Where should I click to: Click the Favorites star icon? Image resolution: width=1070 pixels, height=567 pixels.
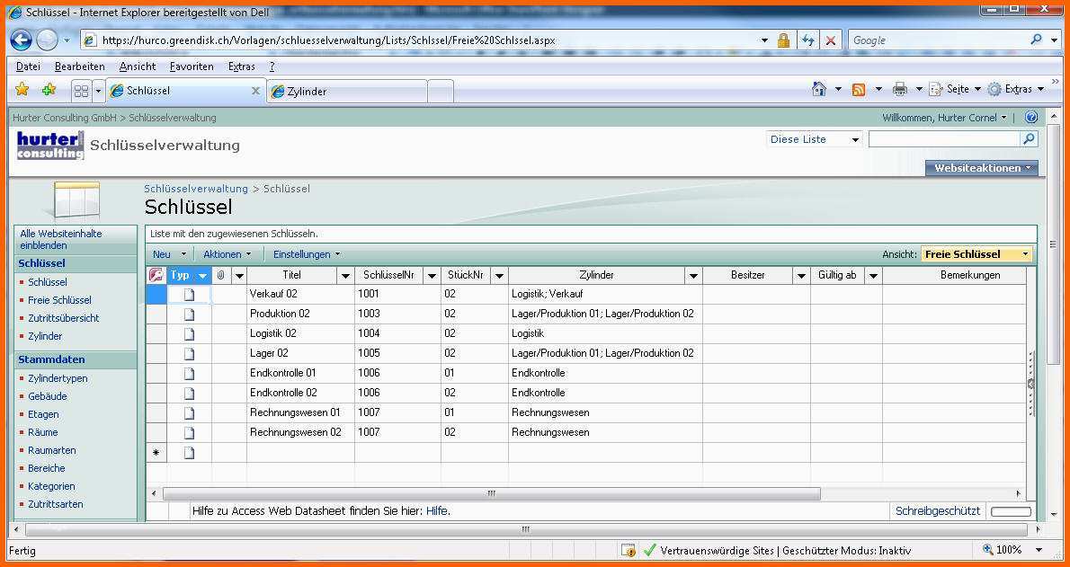point(22,90)
